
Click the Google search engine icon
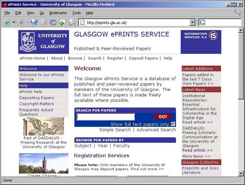[x=202, y=22]
